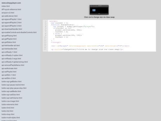Open button-limit.html

point(8,108)
